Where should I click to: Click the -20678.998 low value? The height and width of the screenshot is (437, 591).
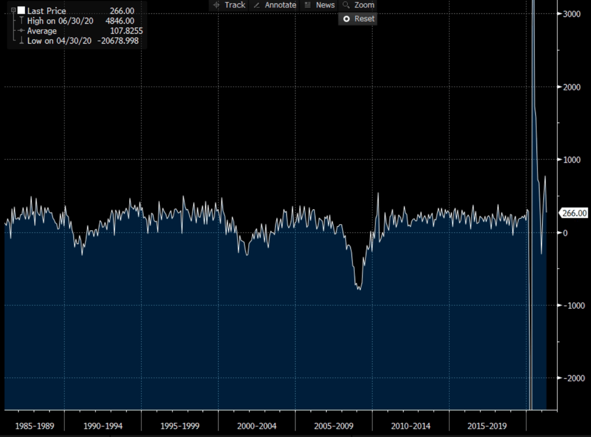point(118,41)
